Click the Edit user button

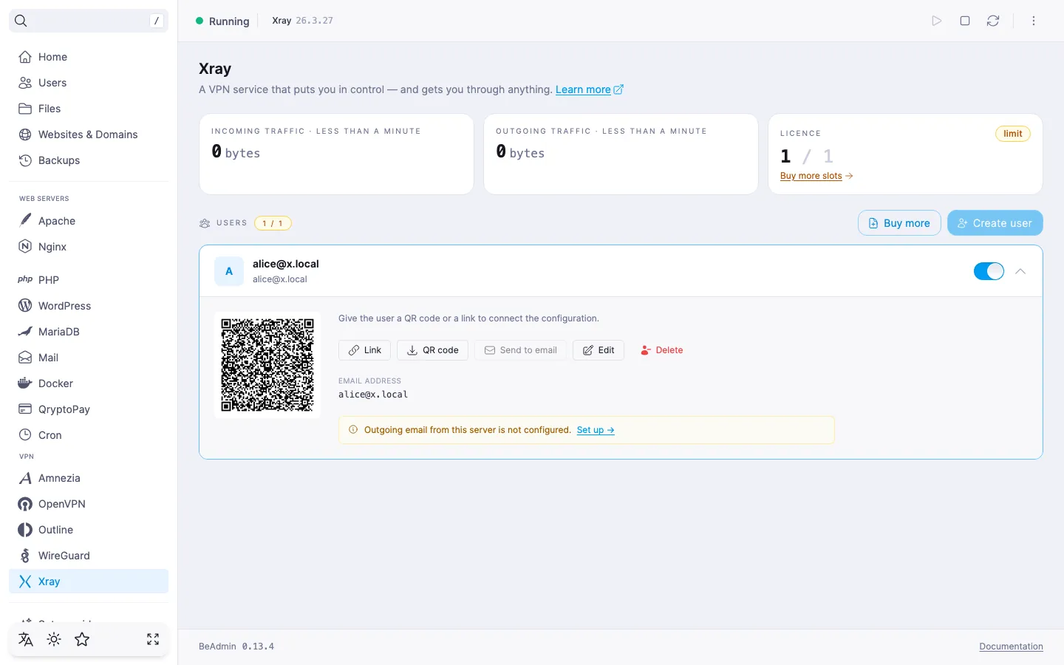coord(598,350)
